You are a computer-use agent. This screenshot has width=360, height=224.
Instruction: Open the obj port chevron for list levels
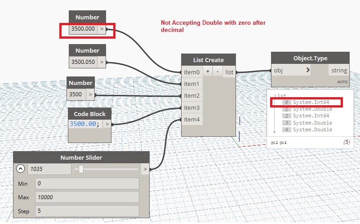click(x=308, y=70)
